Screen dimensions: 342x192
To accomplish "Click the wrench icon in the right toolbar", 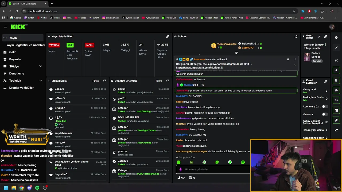I will click(336, 120).
